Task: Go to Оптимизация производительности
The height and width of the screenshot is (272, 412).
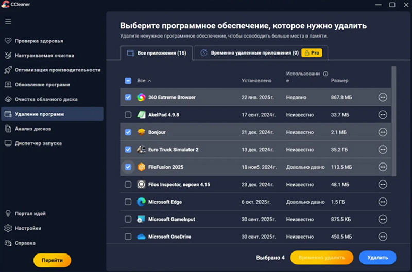Action: pyautogui.click(x=52, y=70)
